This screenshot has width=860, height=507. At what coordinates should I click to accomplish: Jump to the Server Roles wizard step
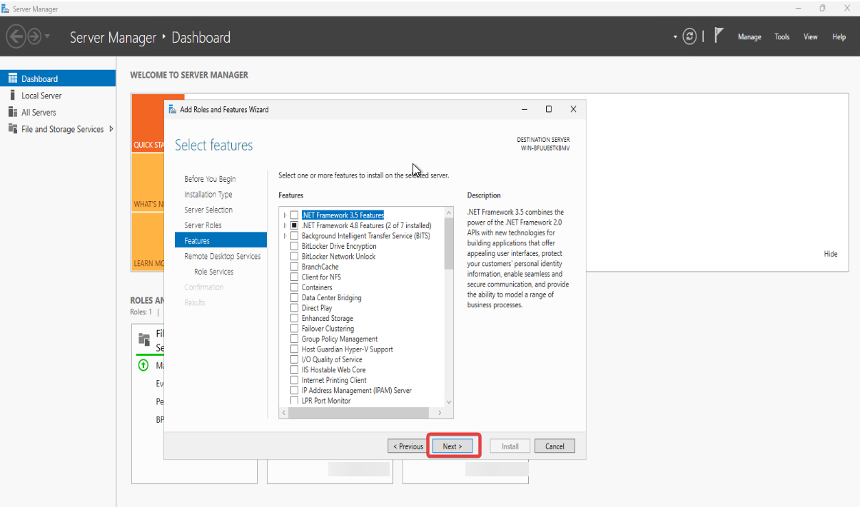tap(203, 225)
